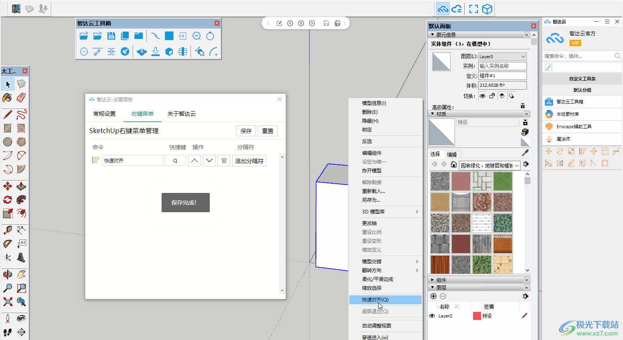Screen dimensions: 623x340
Task: Pick the eyedropper sample paint tool
Action: tap(525, 153)
